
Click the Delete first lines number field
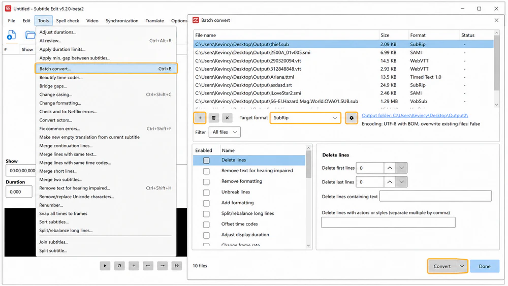tap(370, 168)
